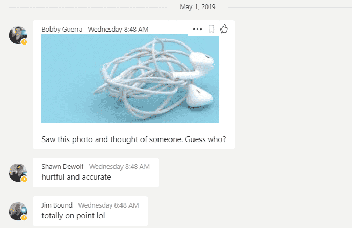The height and width of the screenshot is (228, 352).
Task: Click the timestamp on Bobby Guerra's message
Action: pyautogui.click(x=118, y=30)
